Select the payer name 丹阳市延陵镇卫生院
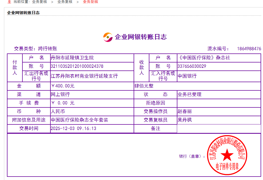The height and width of the screenshot is (180, 263). tap(72, 58)
